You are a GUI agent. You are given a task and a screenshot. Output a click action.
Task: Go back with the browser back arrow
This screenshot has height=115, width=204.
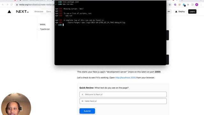[x=3, y=4]
